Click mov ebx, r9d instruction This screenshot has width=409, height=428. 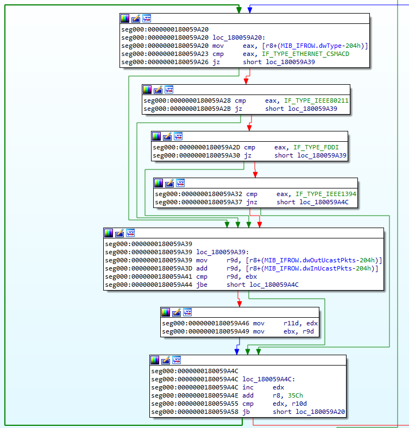(x=284, y=332)
